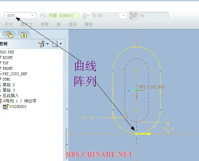Viewport: 199px width, 161px height.
Task: Click the 内部 S2D0001 sketch reference field
Action: pyautogui.click(x=63, y=16)
